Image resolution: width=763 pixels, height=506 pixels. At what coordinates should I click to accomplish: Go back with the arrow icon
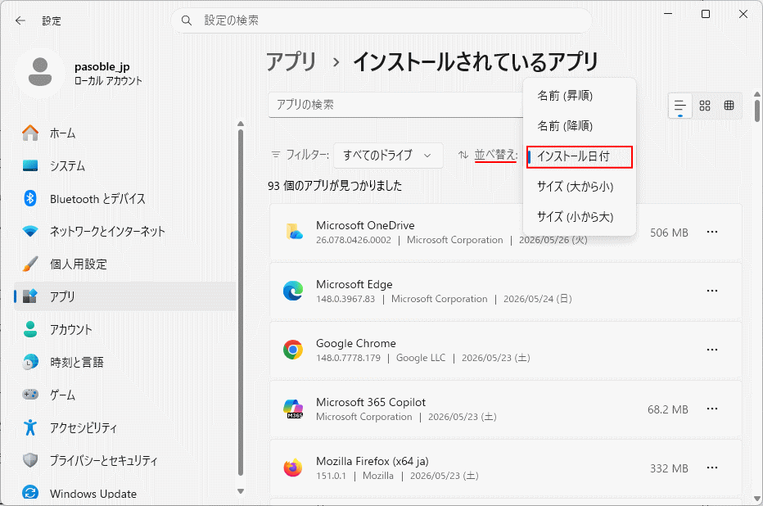(x=20, y=20)
